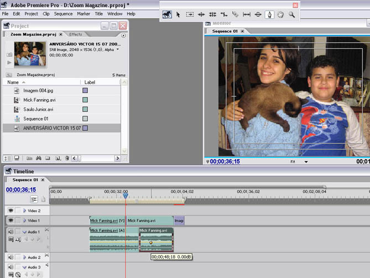This screenshot has width=370, height=278.
Task: Select the Razor tool
Action: click(235, 14)
